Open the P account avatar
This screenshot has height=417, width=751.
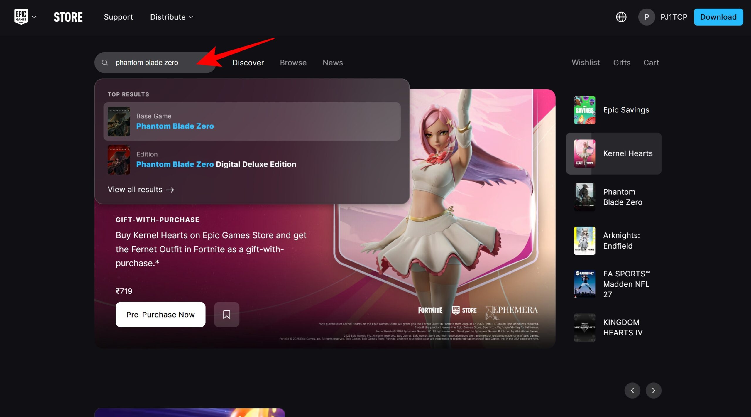tap(646, 17)
